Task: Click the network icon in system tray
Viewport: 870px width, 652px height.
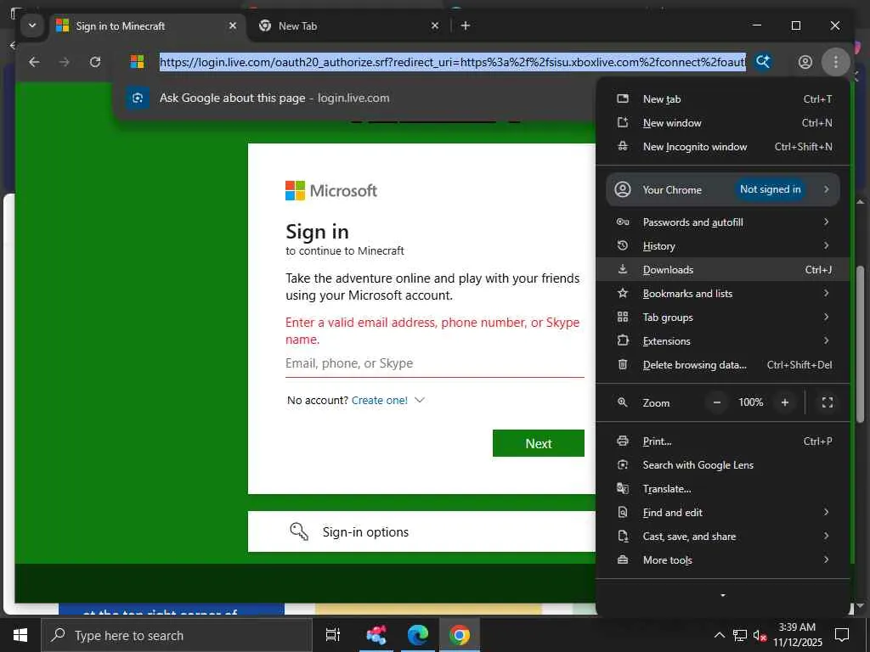Action: tap(740, 635)
